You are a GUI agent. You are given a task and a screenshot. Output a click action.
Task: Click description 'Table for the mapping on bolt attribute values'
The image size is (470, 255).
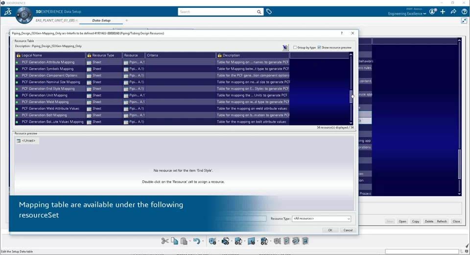pos(252,122)
